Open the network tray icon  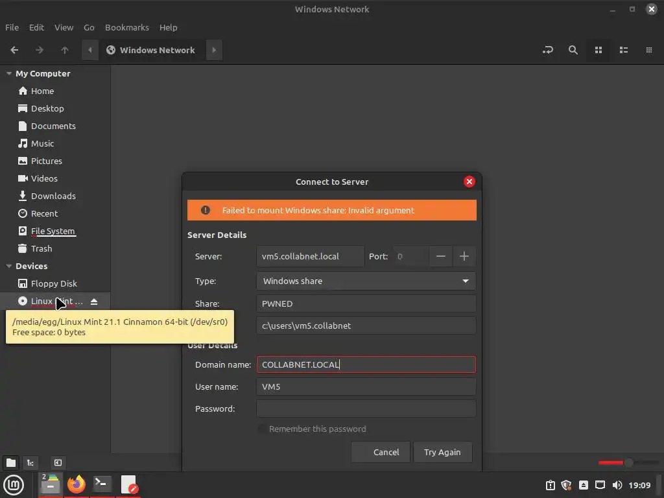pos(600,485)
